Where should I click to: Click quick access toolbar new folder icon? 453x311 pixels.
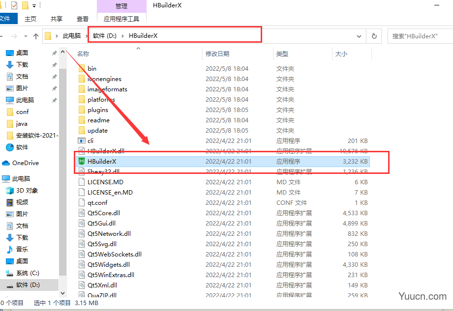coord(26,5)
